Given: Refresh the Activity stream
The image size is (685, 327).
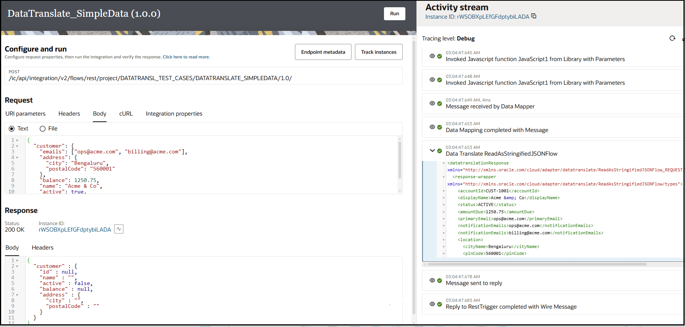Looking at the screenshot, I should (x=672, y=38).
